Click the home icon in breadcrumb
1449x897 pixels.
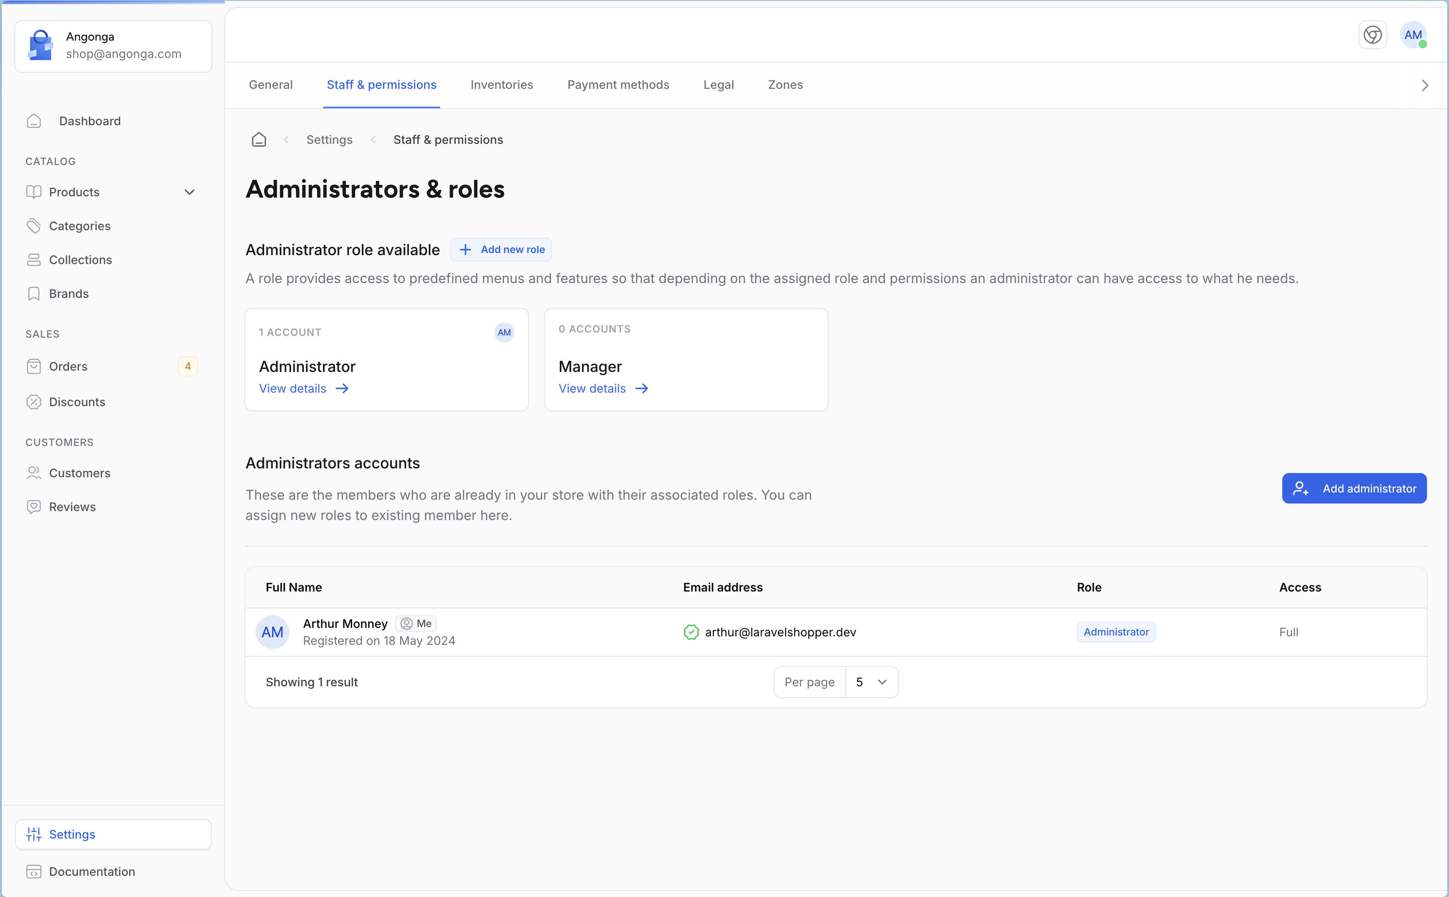(x=259, y=139)
